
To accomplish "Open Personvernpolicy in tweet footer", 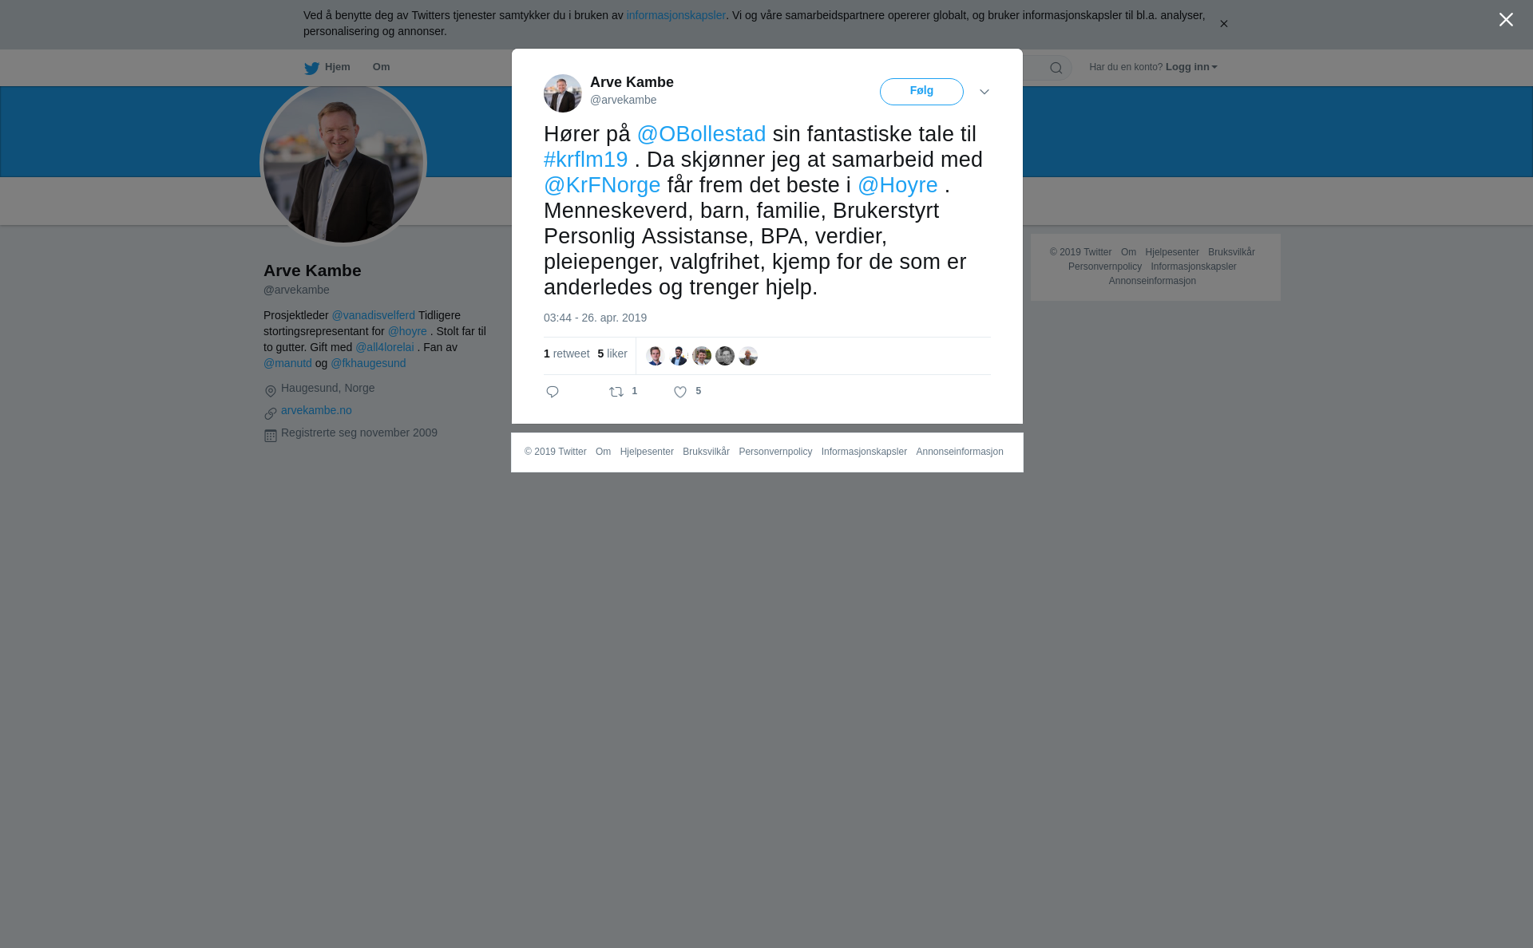I will click(775, 452).
